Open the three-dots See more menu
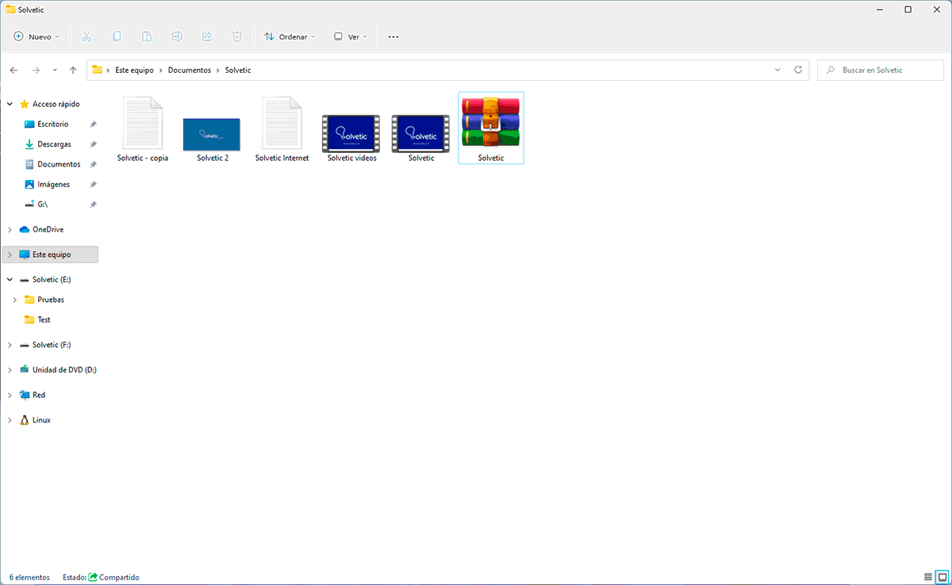This screenshot has width=952, height=585. click(x=393, y=36)
